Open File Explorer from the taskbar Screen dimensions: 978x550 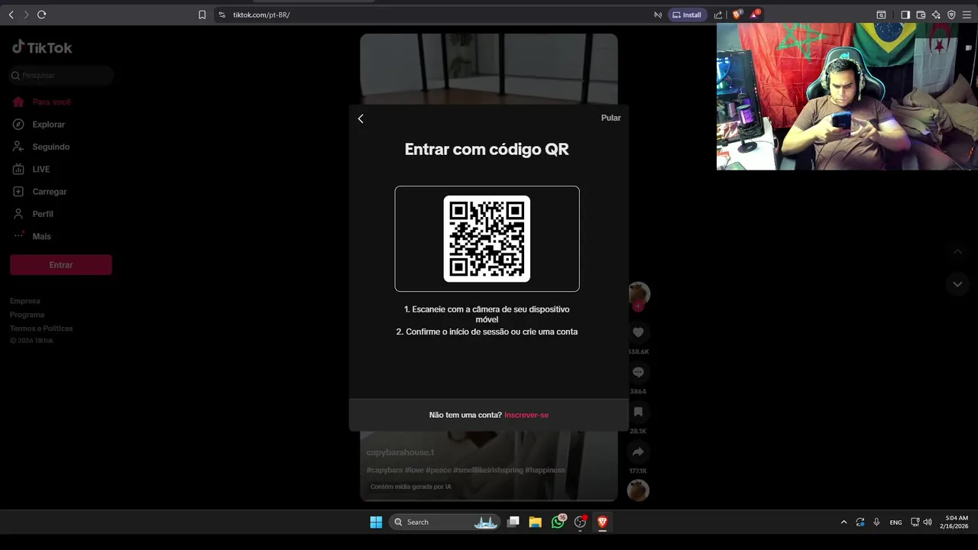point(536,522)
